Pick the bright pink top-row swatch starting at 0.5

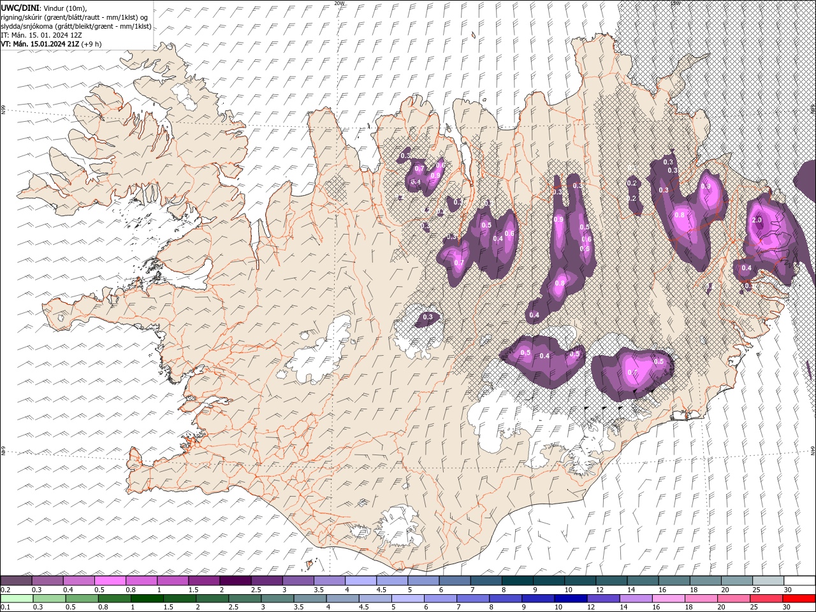(x=110, y=581)
